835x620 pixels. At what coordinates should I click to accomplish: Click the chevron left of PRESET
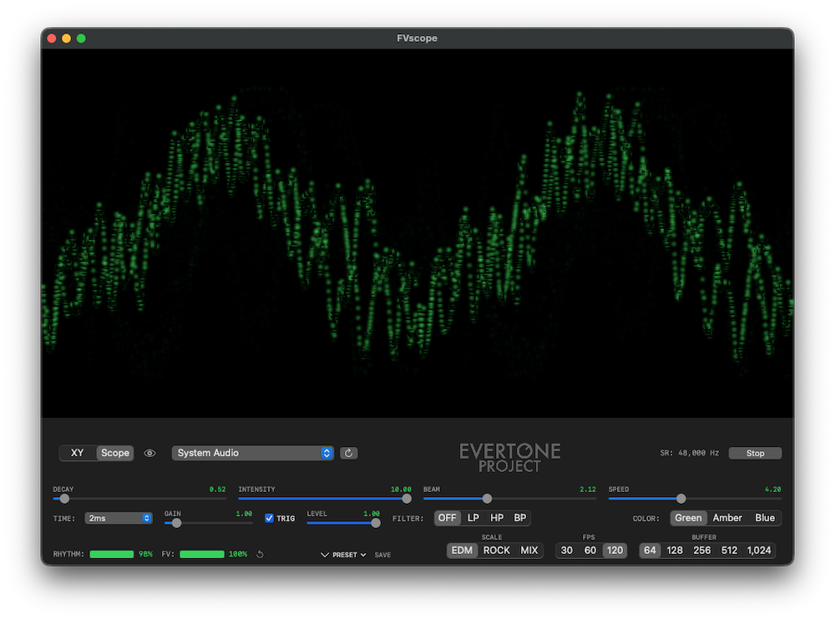(325, 555)
